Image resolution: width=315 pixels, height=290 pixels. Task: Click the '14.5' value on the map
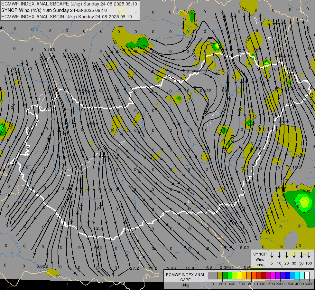(297, 167)
